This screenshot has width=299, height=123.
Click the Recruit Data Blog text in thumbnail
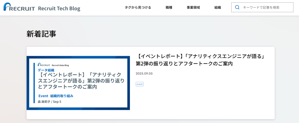click(x=60, y=65)
